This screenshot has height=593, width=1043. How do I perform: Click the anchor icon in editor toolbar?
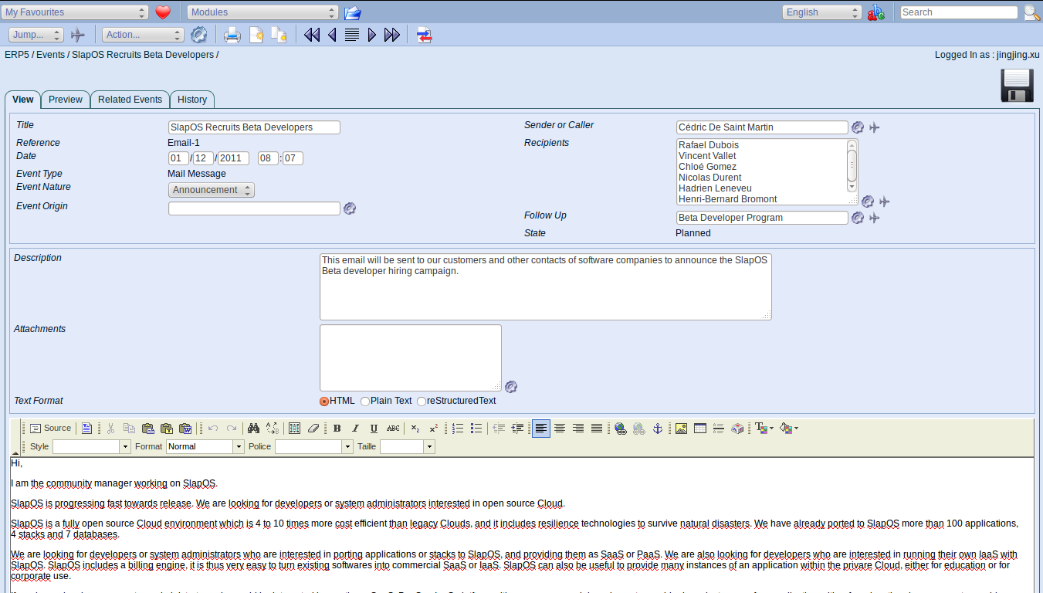coord(658,429)
